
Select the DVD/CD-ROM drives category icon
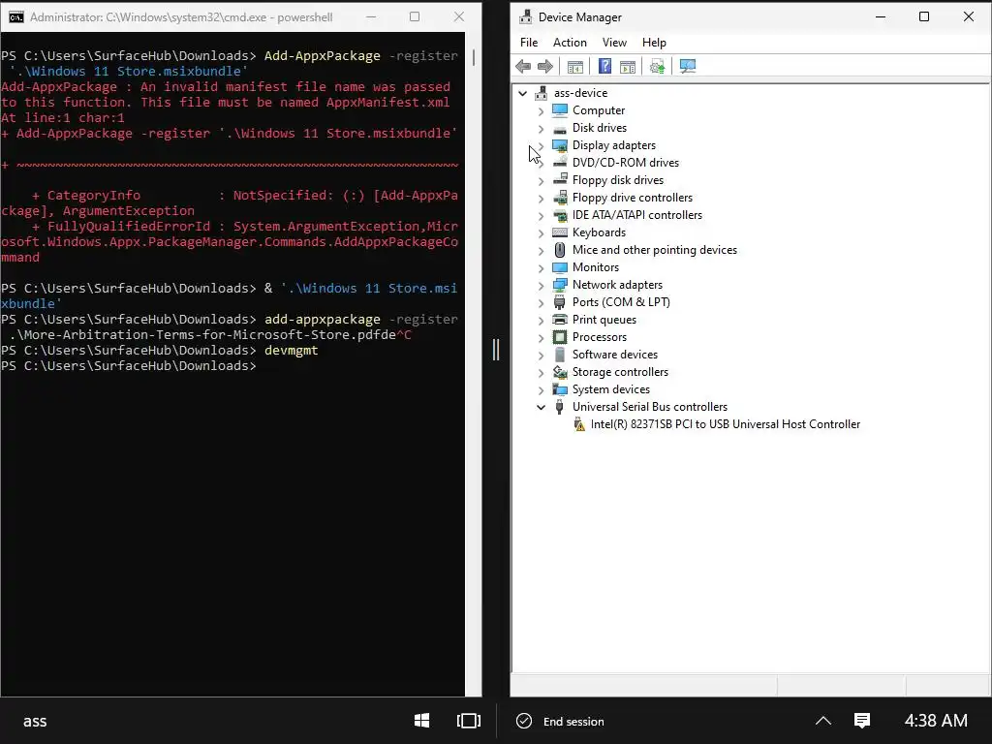pyautogui.click(x=560, y=163)
